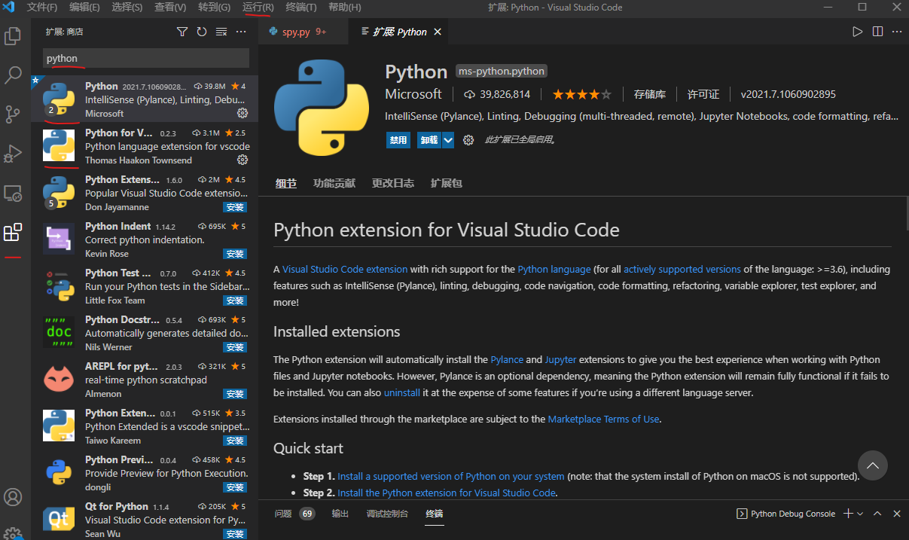Open manage gear for Python for VSCode extension
The image size is (909, 540).
tap(243, 160)
